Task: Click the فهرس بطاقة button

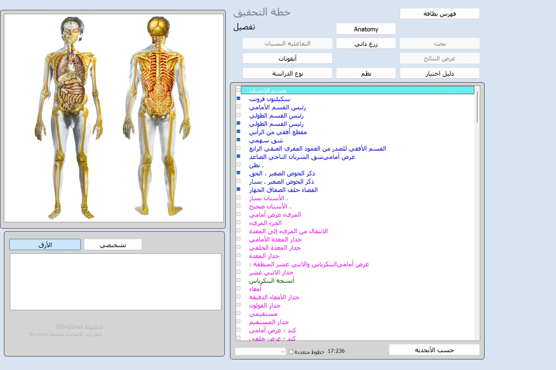Action: coord(439,14)
